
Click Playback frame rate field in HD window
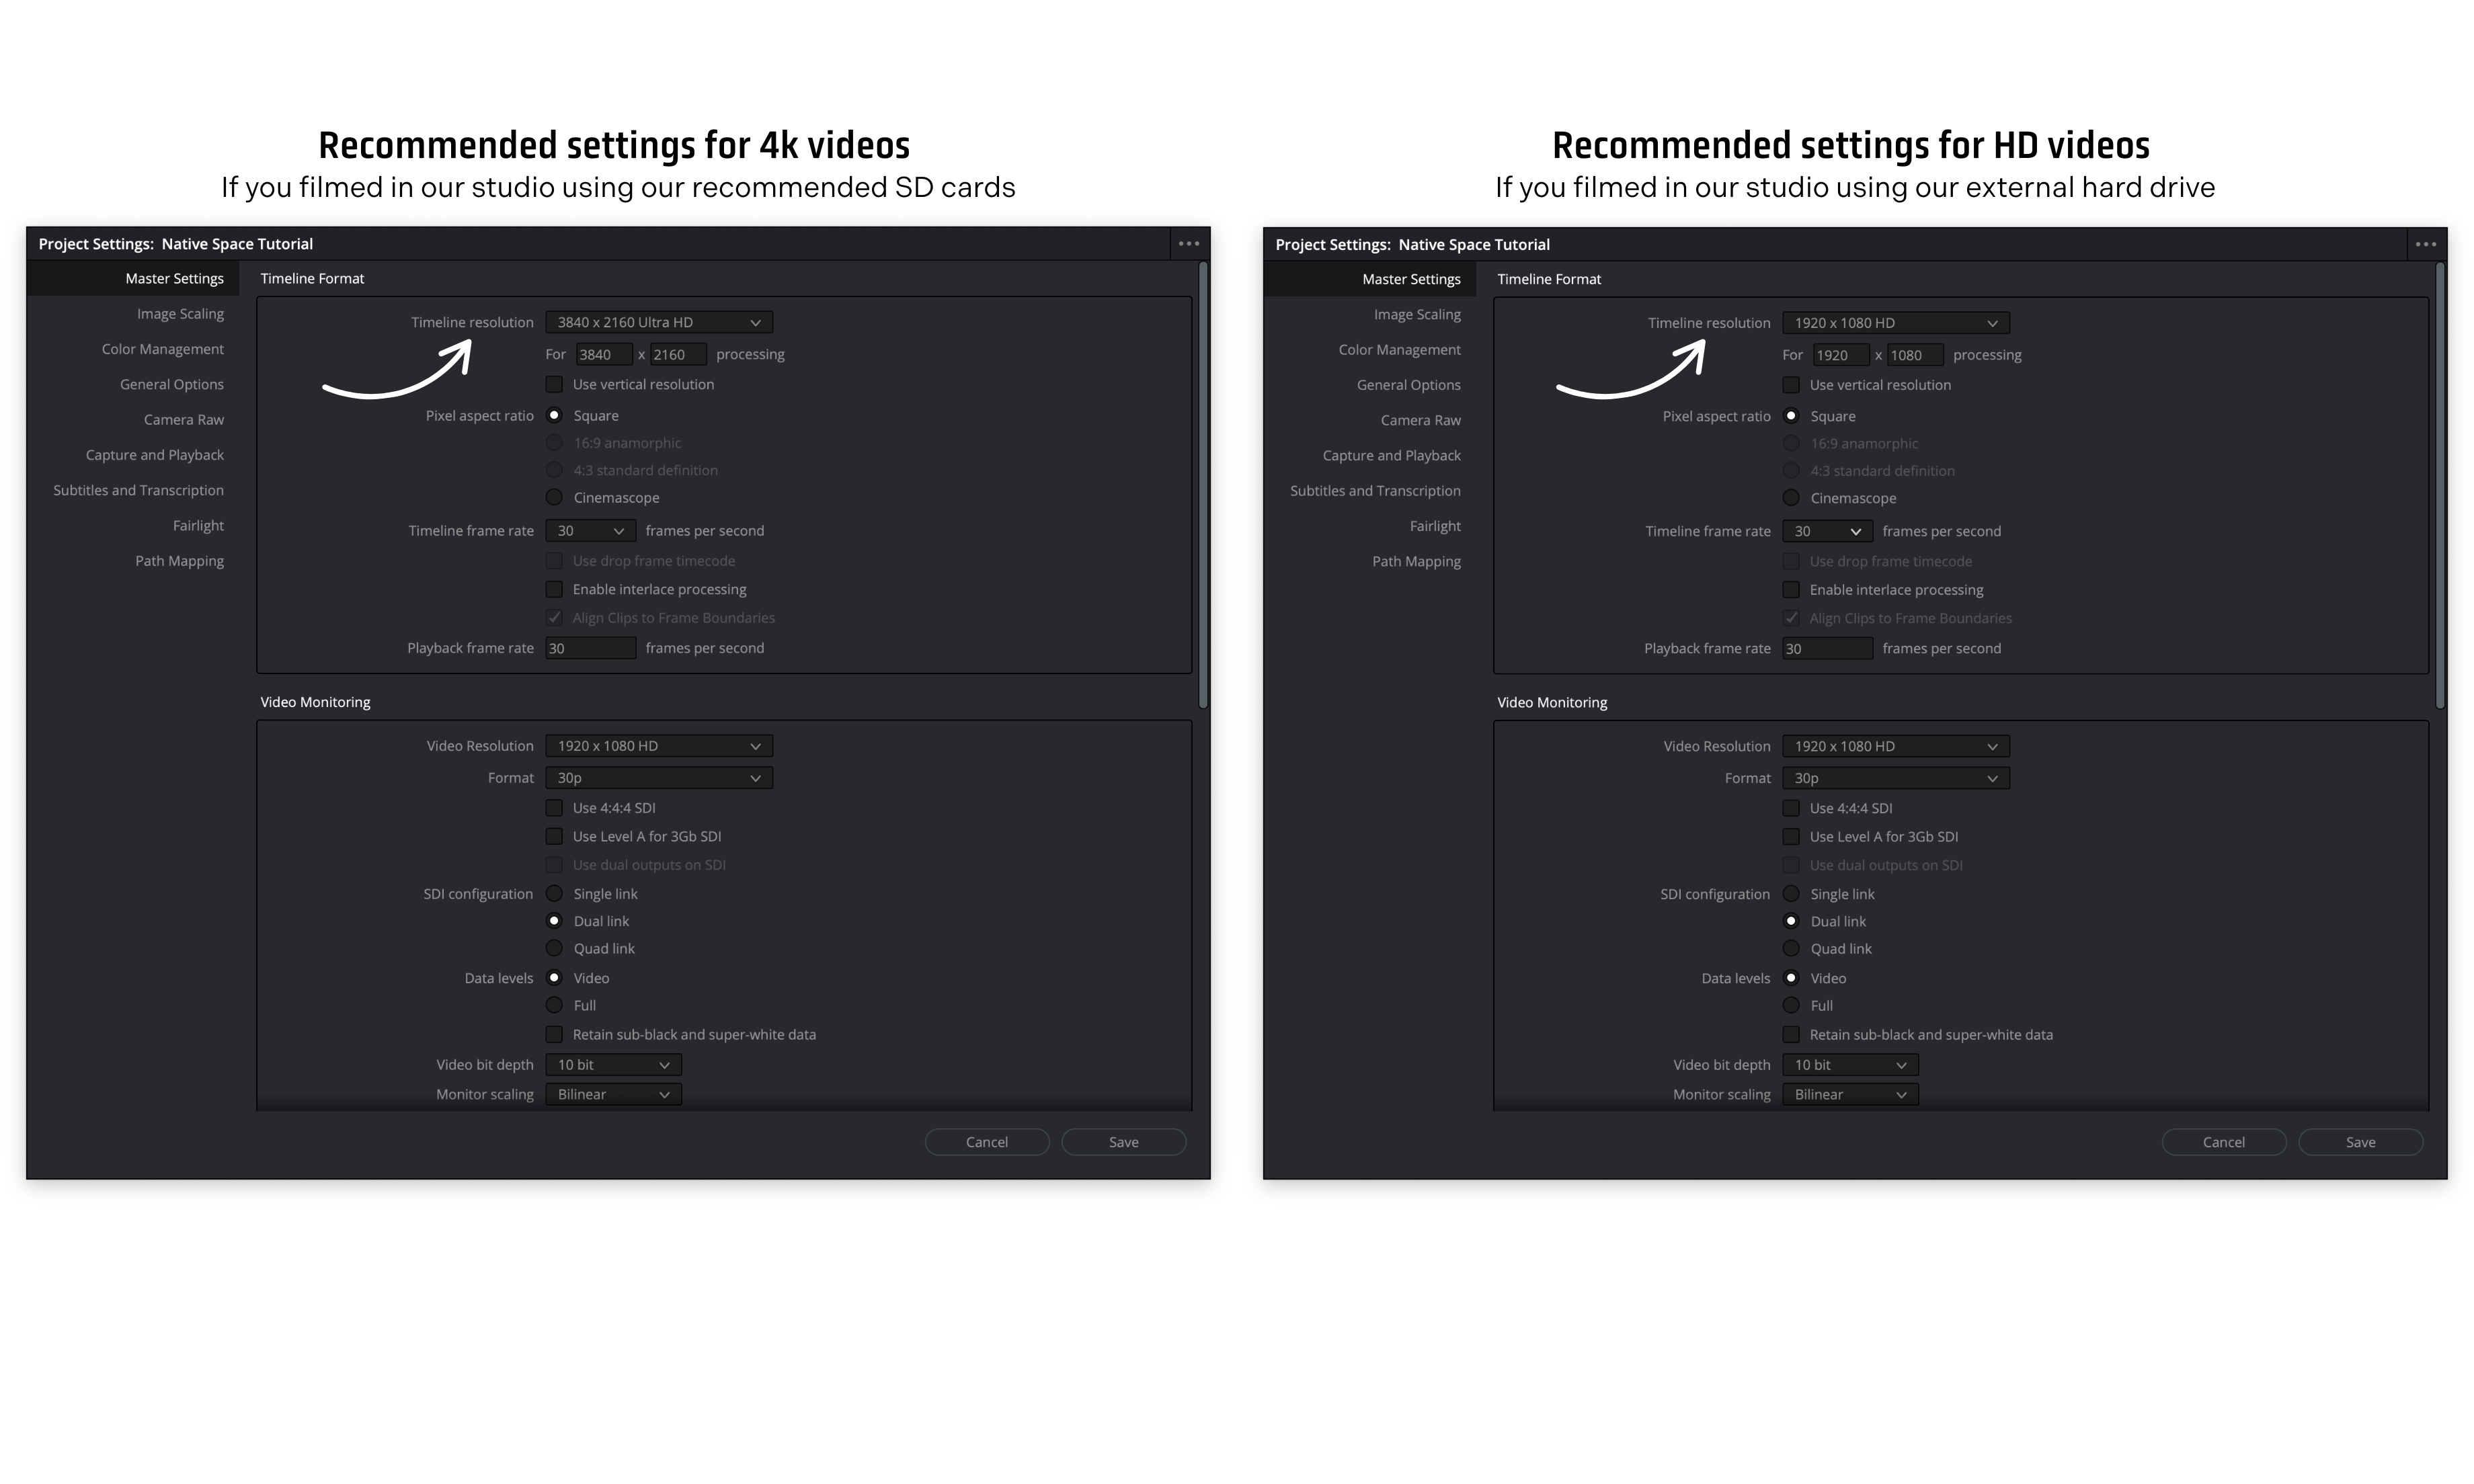click(1828, 649)
